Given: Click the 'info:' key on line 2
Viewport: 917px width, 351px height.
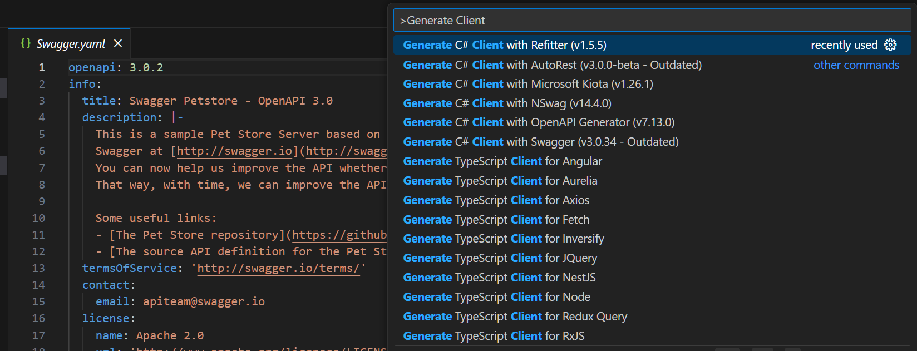Looking at the screenshot, I should click(85, 84).
